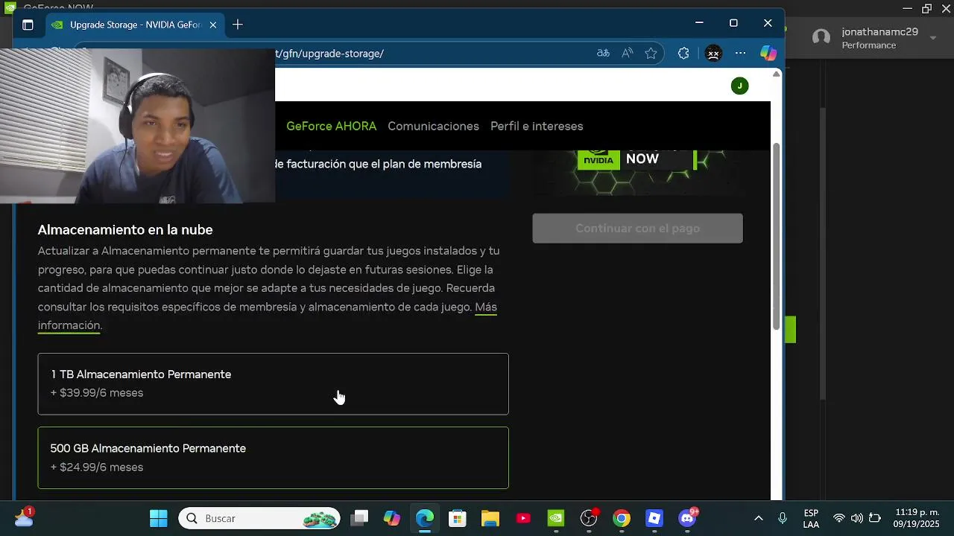The height and width of the screenshot is (536, 954).
Task: Open a new browser tab
Action: click(237, 25)
